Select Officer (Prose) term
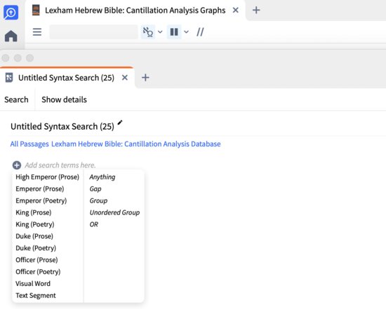386x309 pixels. 36,260
